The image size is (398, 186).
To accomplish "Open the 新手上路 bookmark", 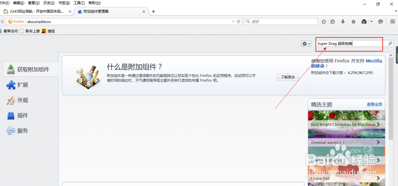I will pos(30,31).
